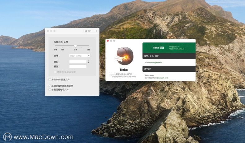The image size is (245, 143).
Task: Focus the 重复 repeat password field
Action: (78, 66)
